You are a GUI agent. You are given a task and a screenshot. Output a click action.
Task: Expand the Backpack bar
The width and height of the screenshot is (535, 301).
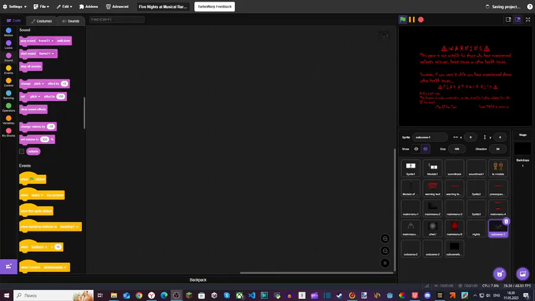[198, 280]
